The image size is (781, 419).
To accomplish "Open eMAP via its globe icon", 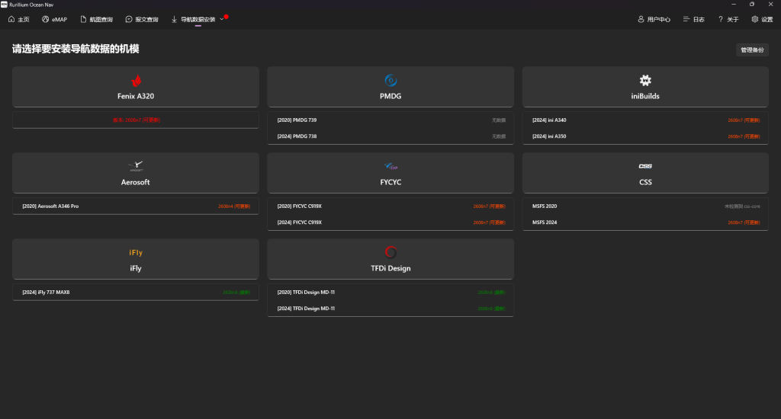I will [45, 19].
